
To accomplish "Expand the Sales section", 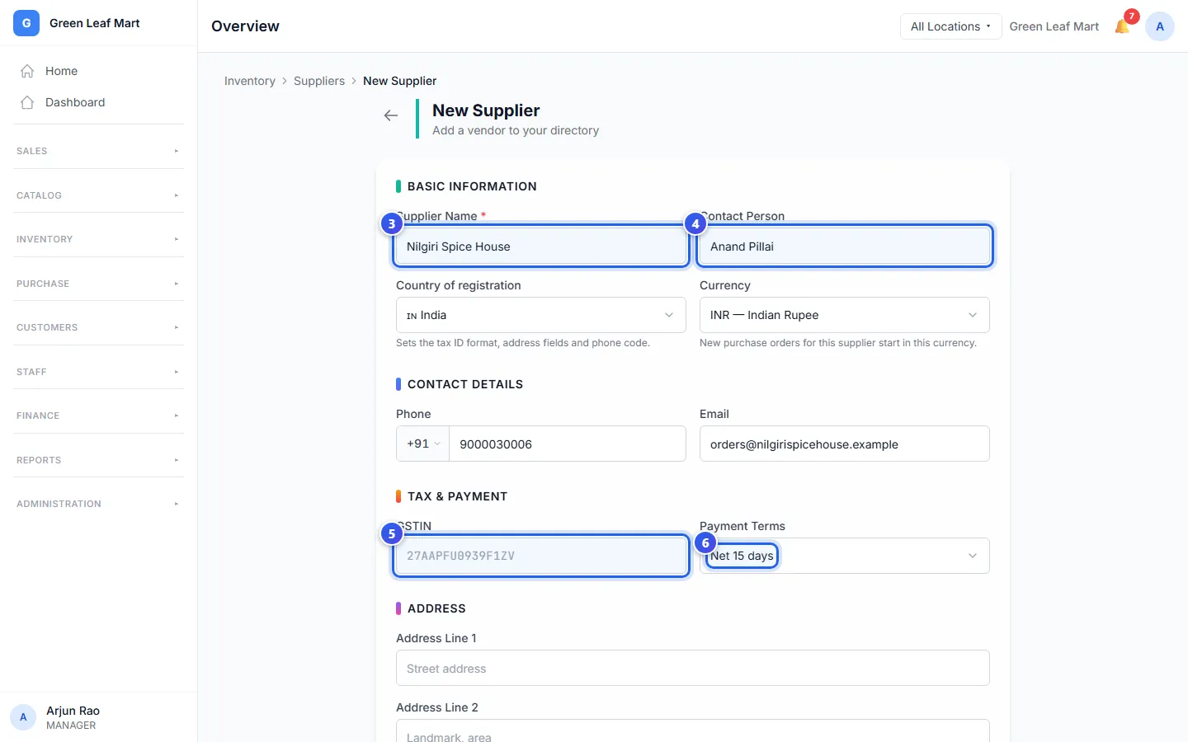I will [99, 151].
